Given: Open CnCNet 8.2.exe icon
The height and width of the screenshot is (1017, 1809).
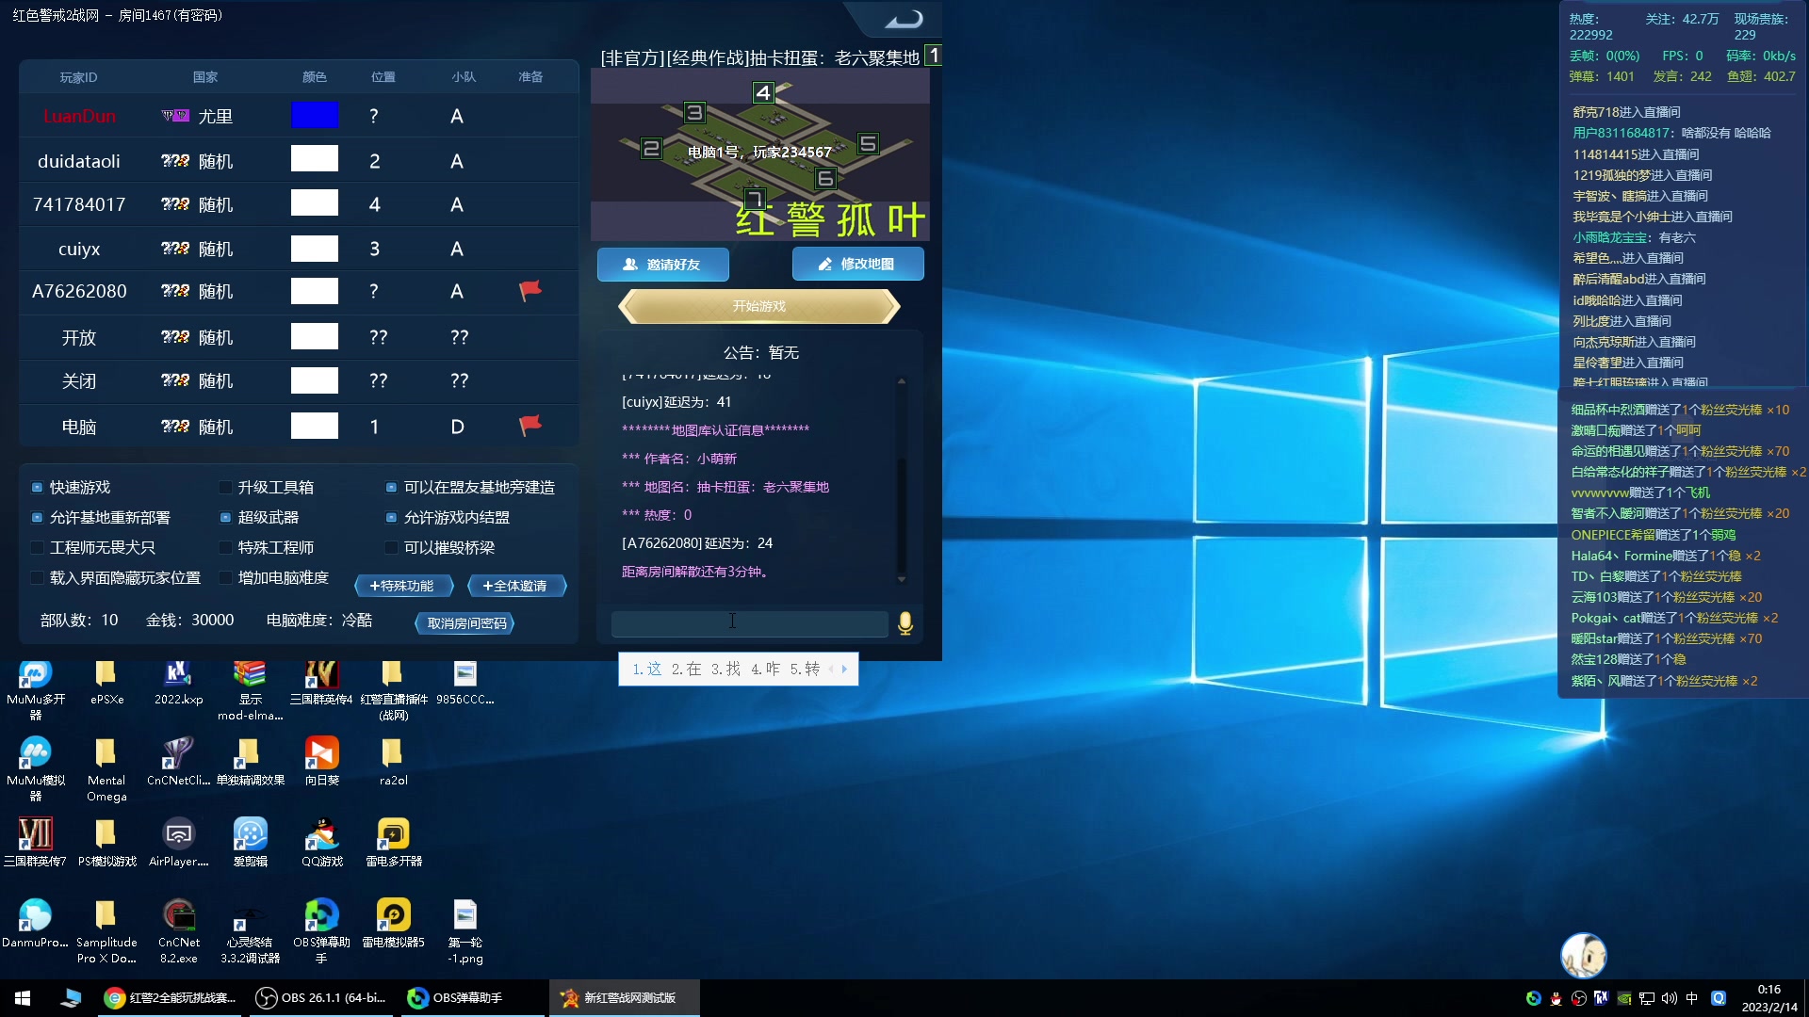Looking at the screenshot, I should tap(178, 931).
